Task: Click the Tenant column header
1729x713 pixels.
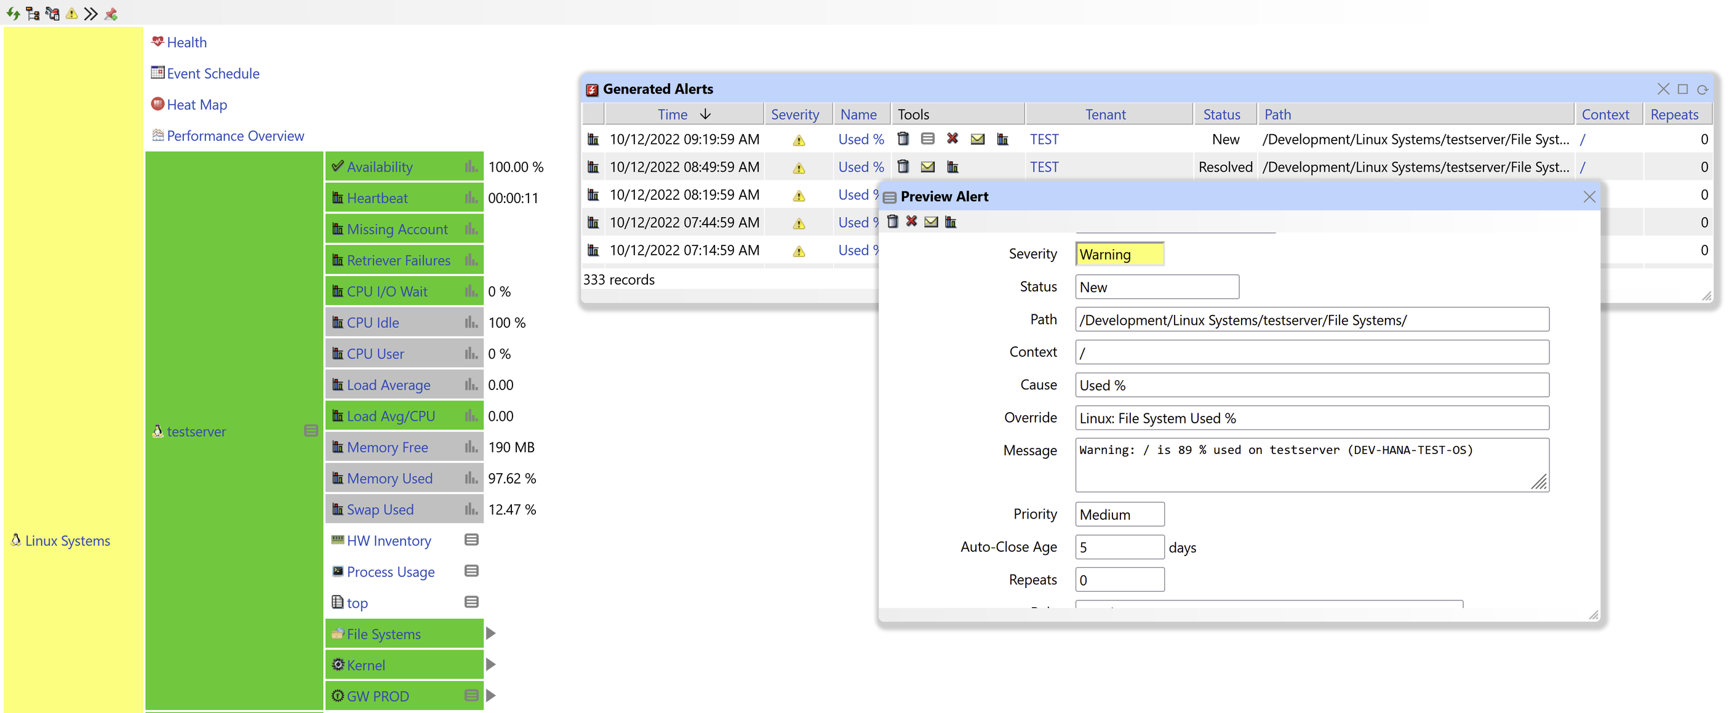Action: tap(1106, 114)
